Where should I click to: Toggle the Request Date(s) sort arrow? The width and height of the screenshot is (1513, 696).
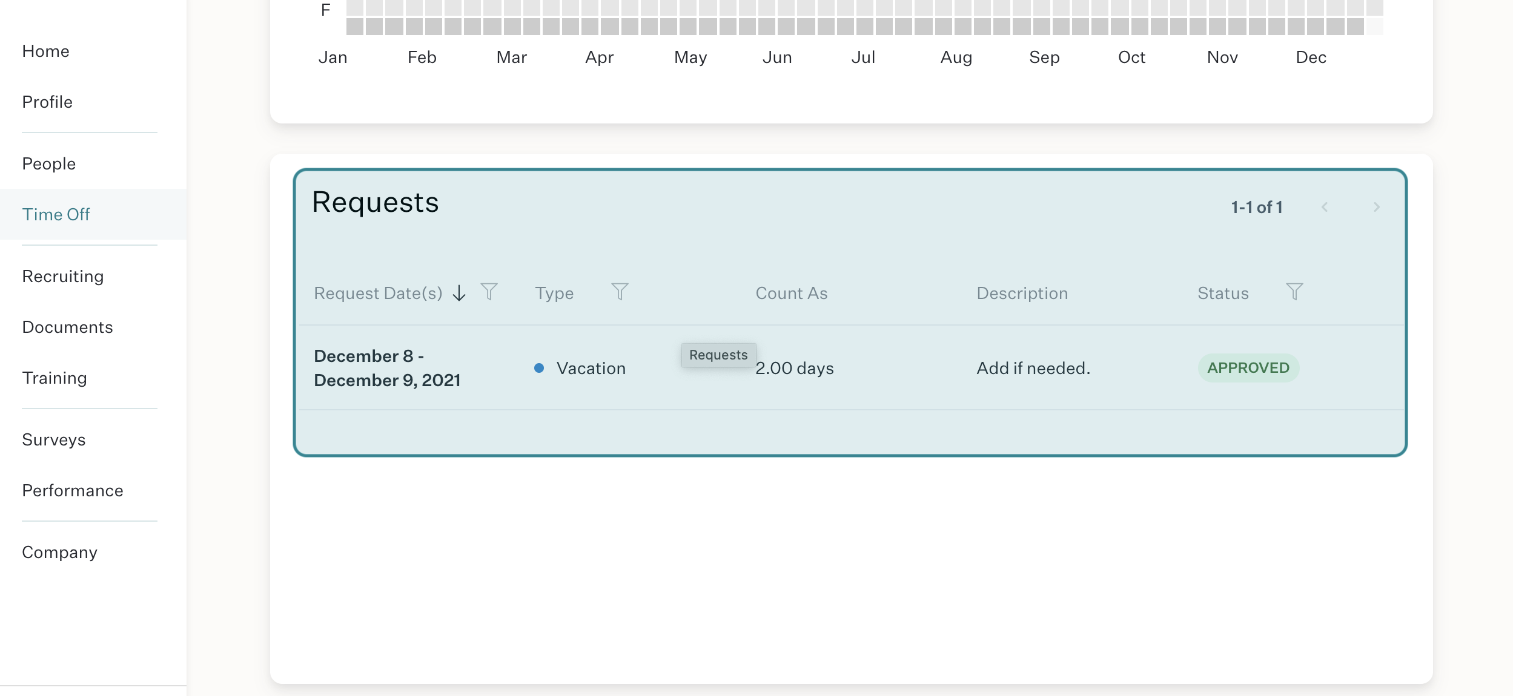[460, 293]
